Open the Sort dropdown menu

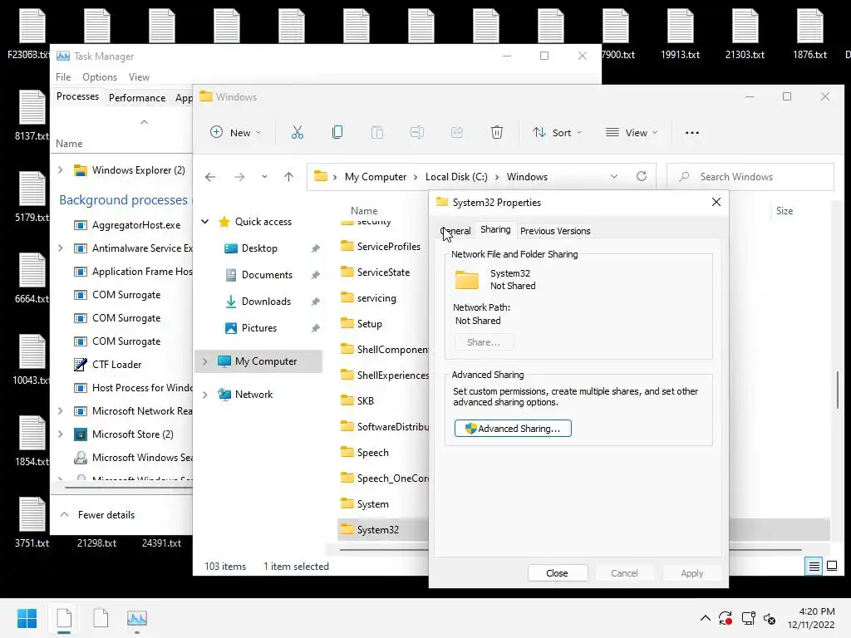point(558,132)
